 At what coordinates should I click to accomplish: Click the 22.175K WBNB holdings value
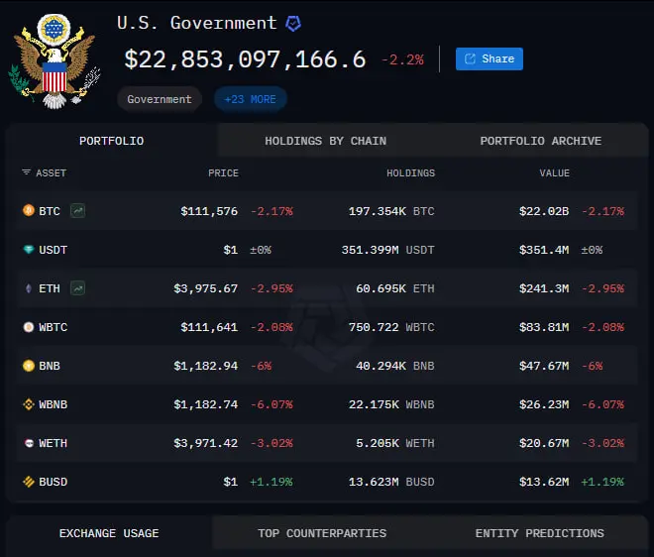click(391, 404)
